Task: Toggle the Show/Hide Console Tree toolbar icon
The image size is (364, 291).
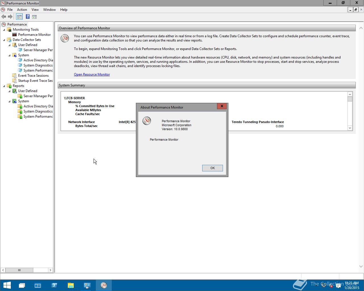Action: tap(19, 17)
